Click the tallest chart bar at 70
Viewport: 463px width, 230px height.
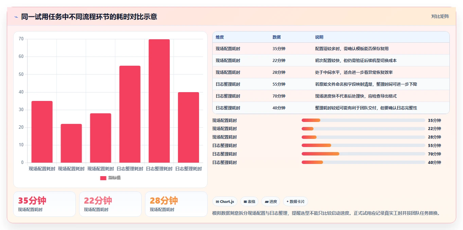[x=159, y=101]
